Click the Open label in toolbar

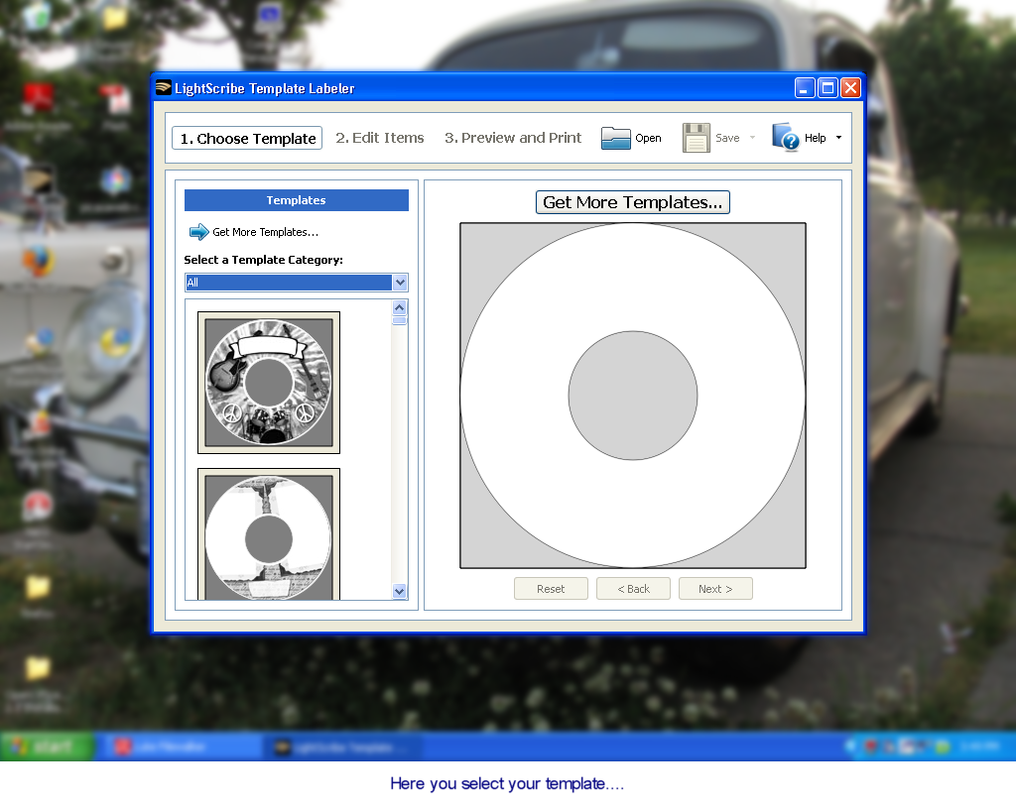pyautogui.click(x=648, y=138)
